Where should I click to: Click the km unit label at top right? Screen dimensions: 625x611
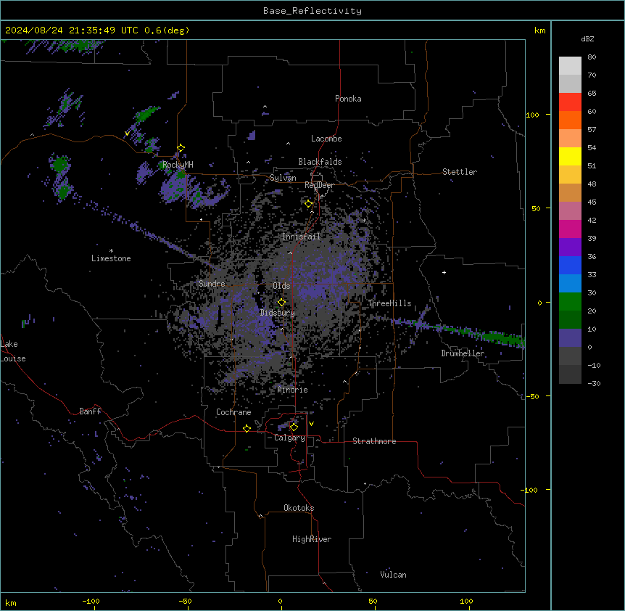[x=540, y=30]
